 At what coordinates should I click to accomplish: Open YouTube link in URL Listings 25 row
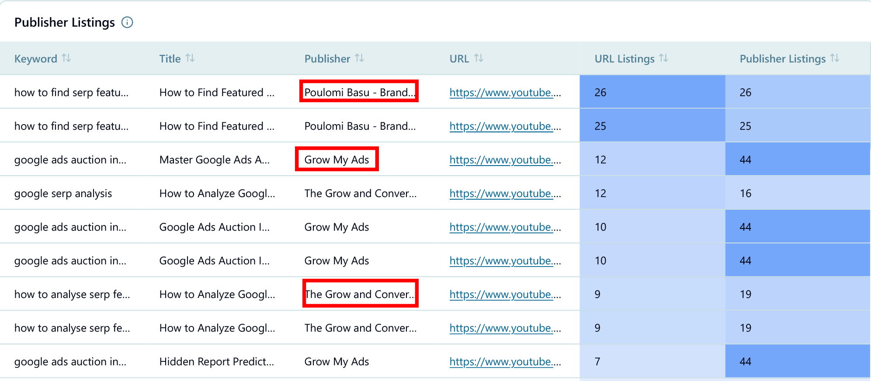505,126
